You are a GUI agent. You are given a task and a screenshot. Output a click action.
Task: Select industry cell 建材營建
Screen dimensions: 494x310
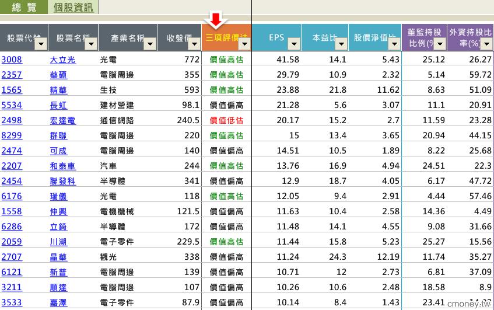pos(117,105)
